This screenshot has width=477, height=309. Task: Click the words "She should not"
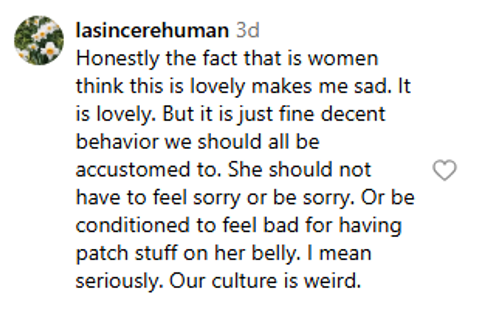(x=299, y=170)
